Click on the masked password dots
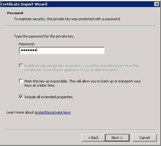This screenshot has height=146, width=161. click(29, 50)
